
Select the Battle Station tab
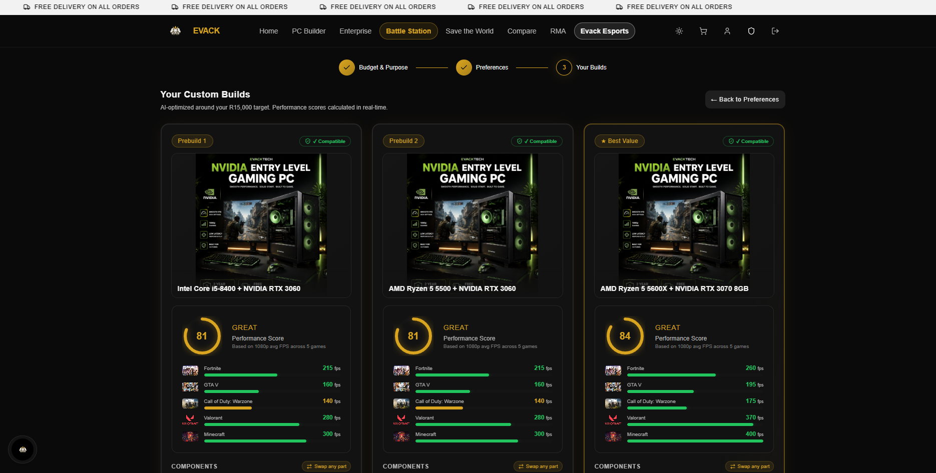408,31
